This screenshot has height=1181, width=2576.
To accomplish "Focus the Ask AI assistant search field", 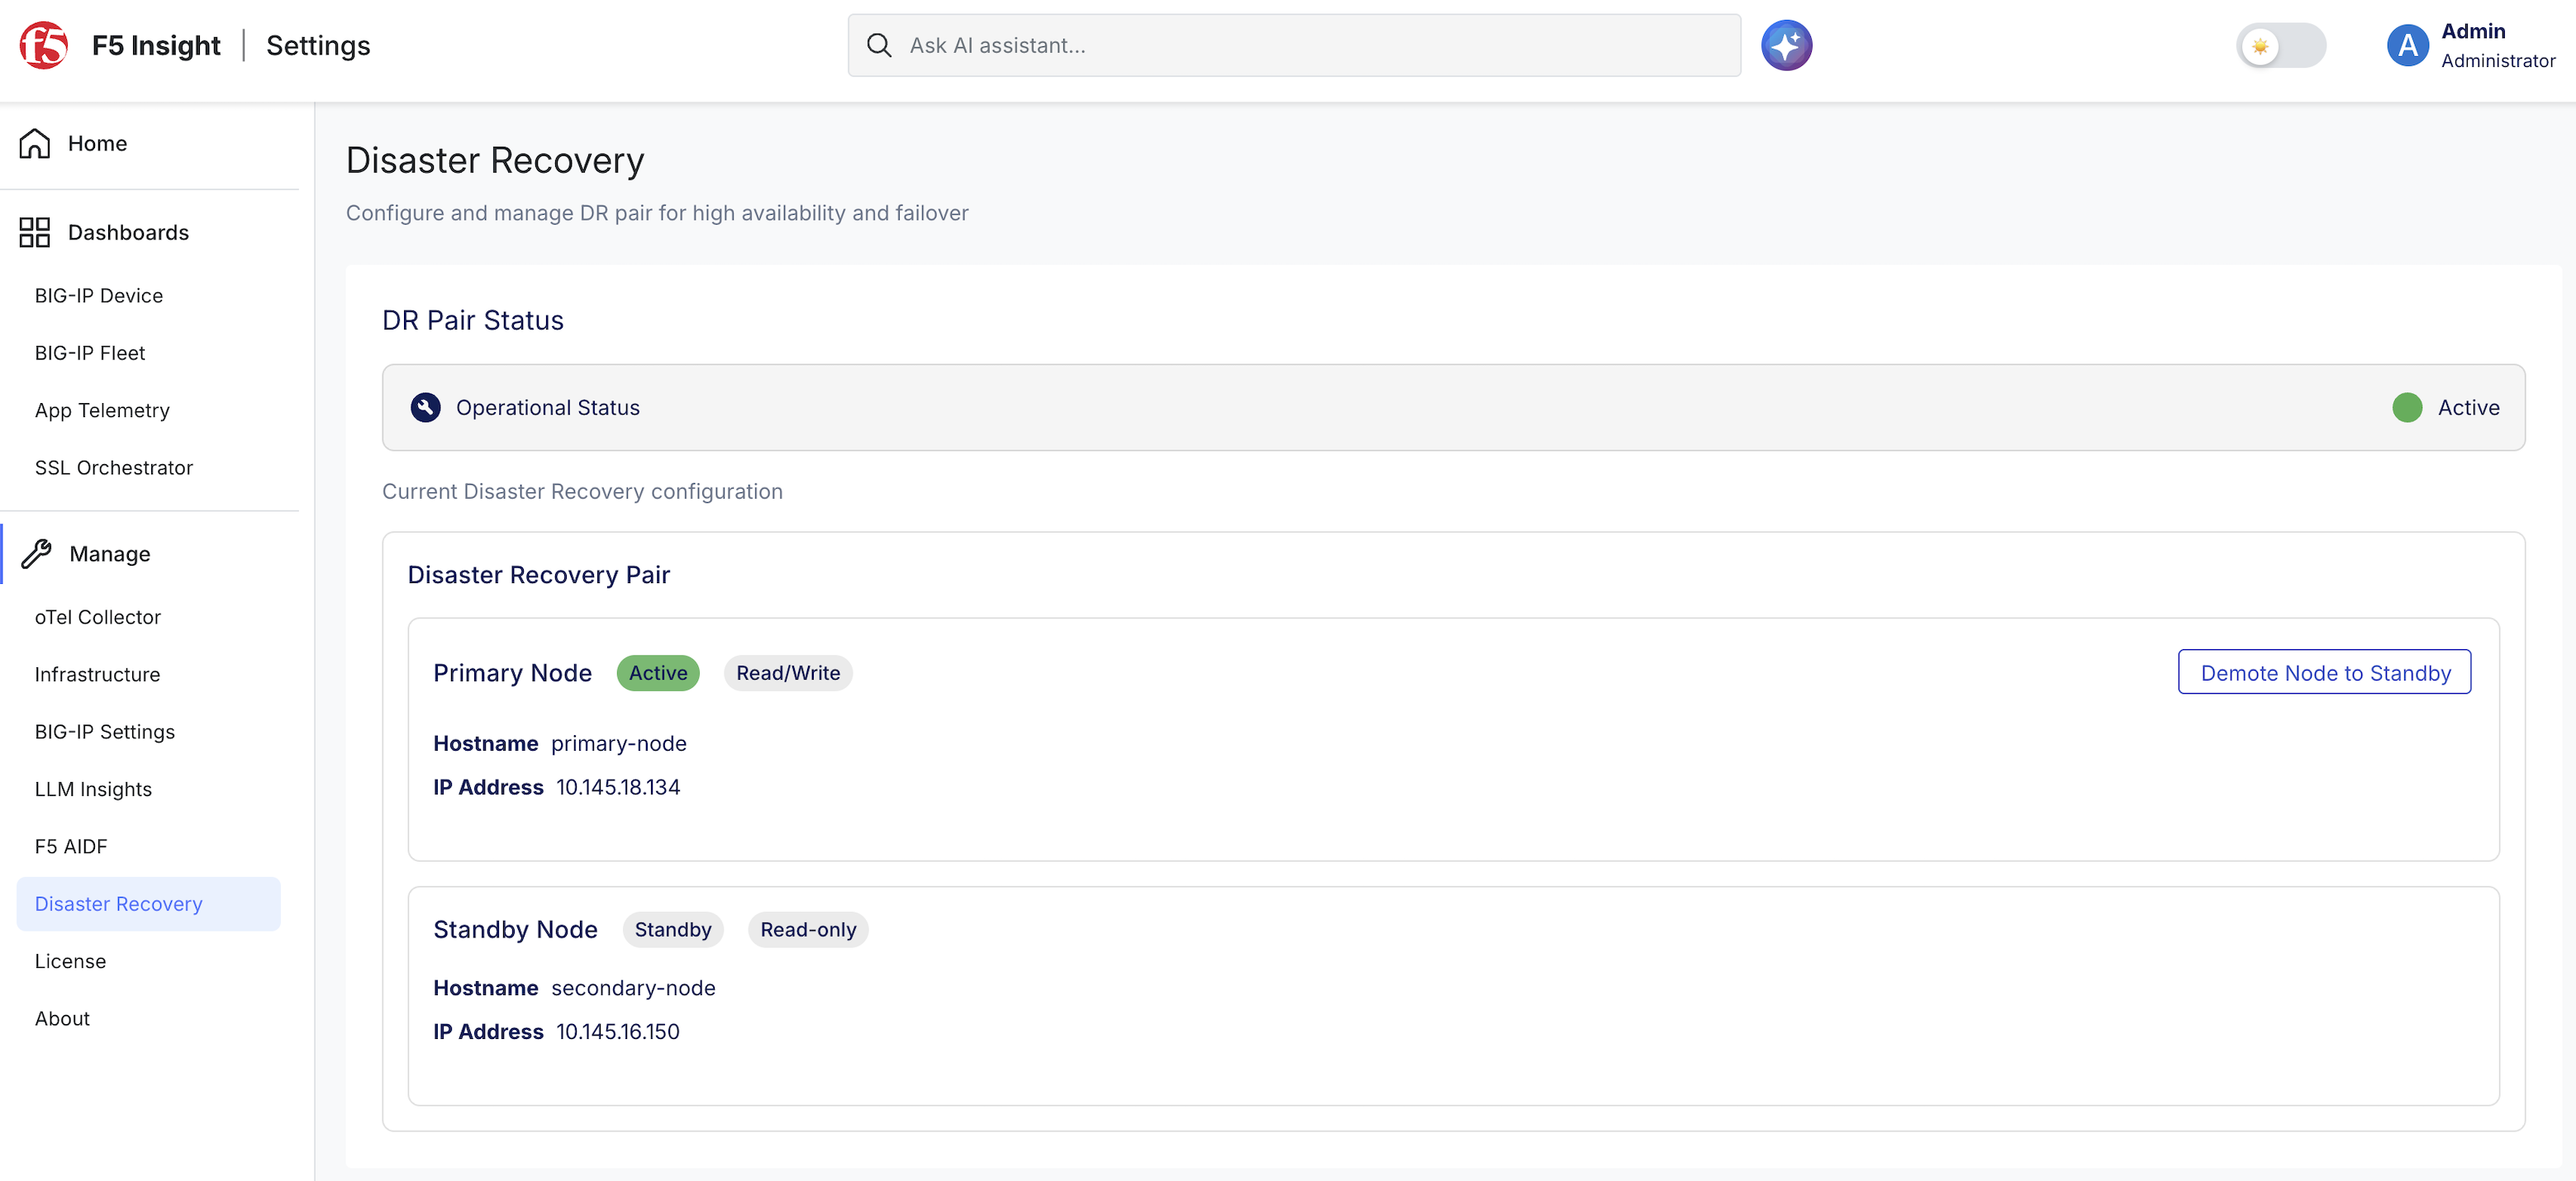I will click(1294, 45).
